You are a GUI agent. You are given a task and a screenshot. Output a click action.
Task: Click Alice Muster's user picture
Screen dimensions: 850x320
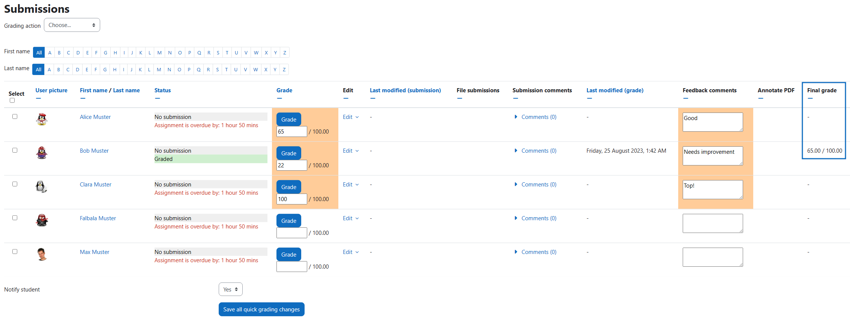click(x=42, y=119)
